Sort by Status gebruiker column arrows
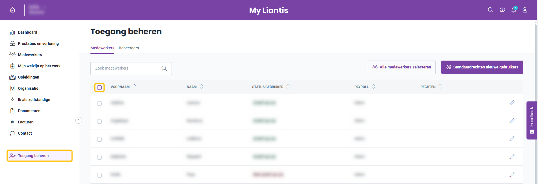 tap(288, 87)
